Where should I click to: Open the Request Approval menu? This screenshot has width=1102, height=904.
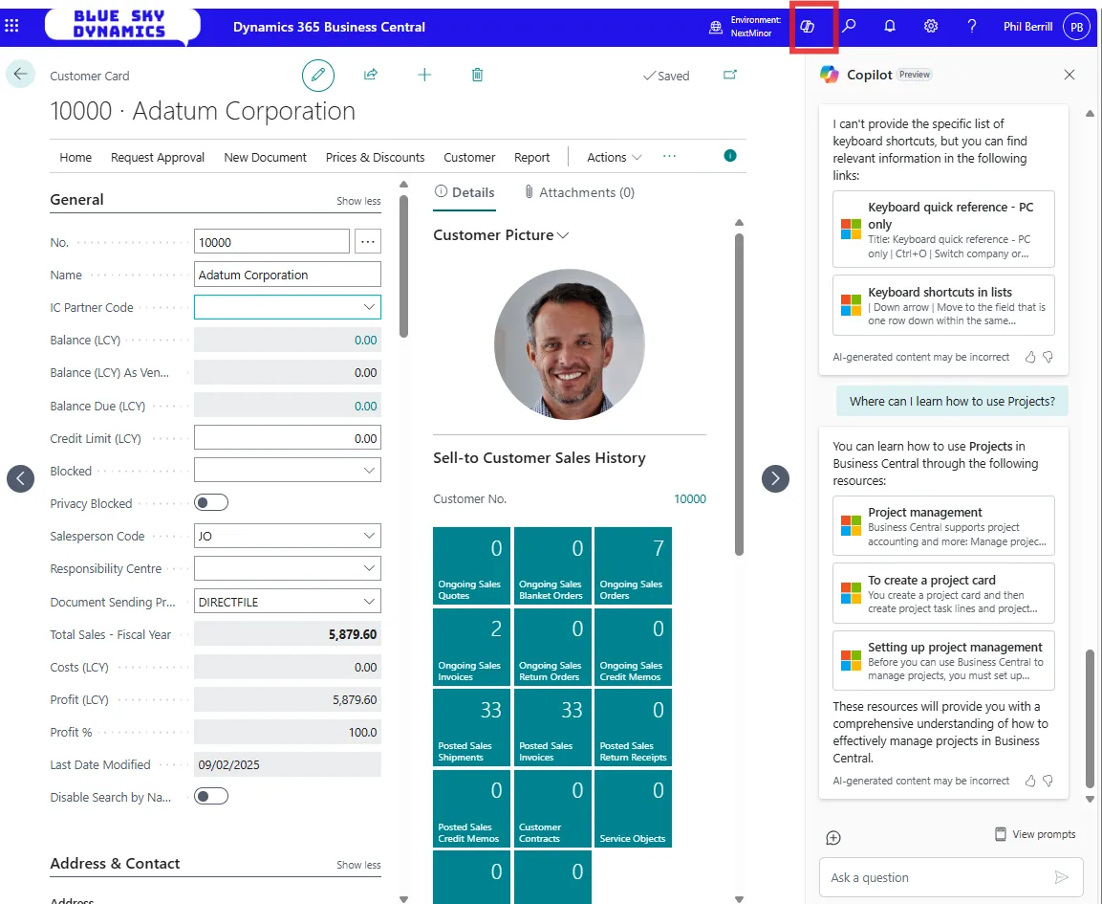coord(158,158)
